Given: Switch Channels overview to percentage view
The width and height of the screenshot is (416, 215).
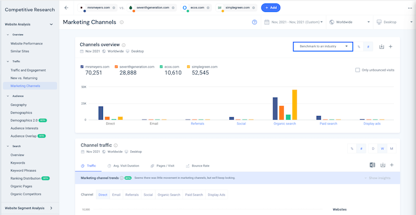Looking at the screenshot, I should tap(359, 47).
